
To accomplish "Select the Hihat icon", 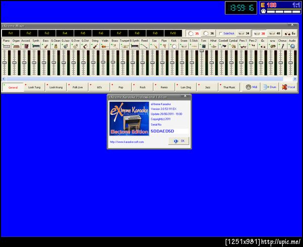I will pyautogui.click(x=213, y=46).
